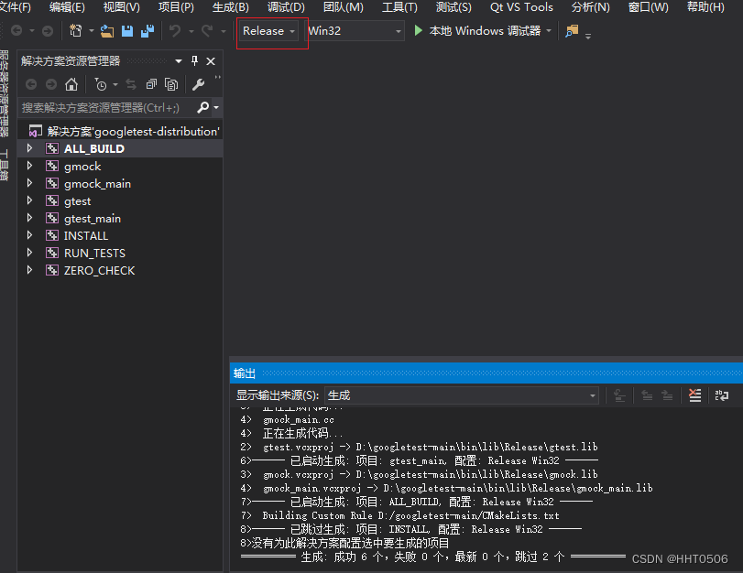Open the 帮助(H) menu

[705, 7]
